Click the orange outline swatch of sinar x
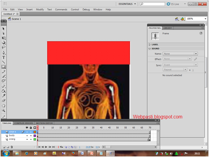The height and width of the screenshot is (157, 209). tap(35, 132)
